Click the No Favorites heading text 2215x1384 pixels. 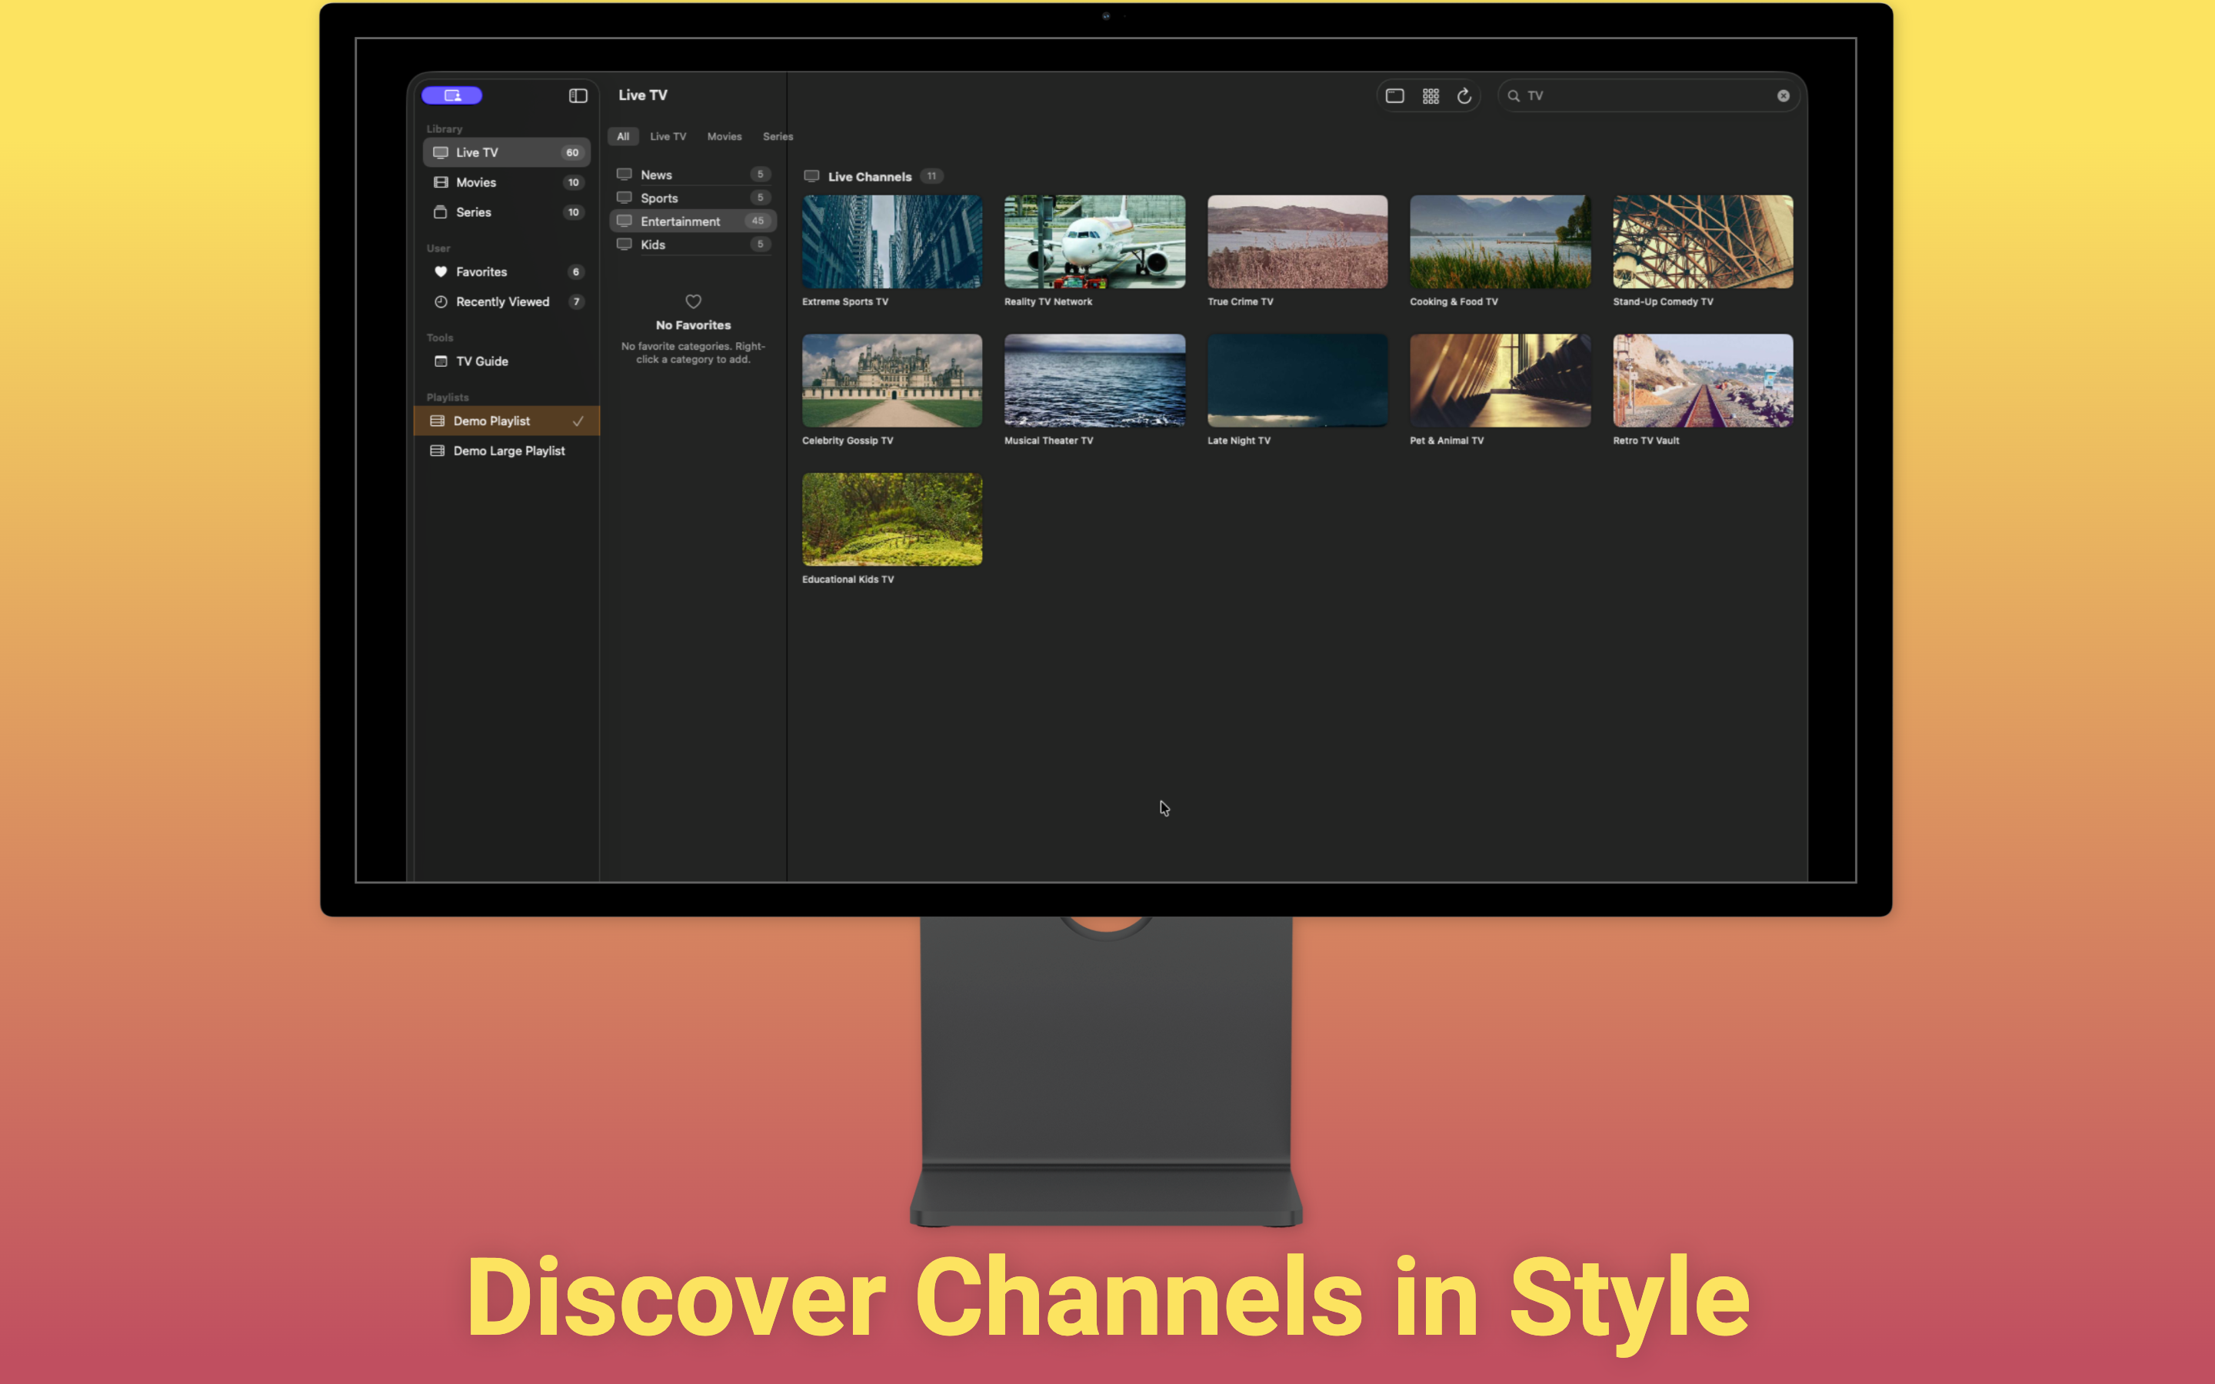(x=693, y=325)
